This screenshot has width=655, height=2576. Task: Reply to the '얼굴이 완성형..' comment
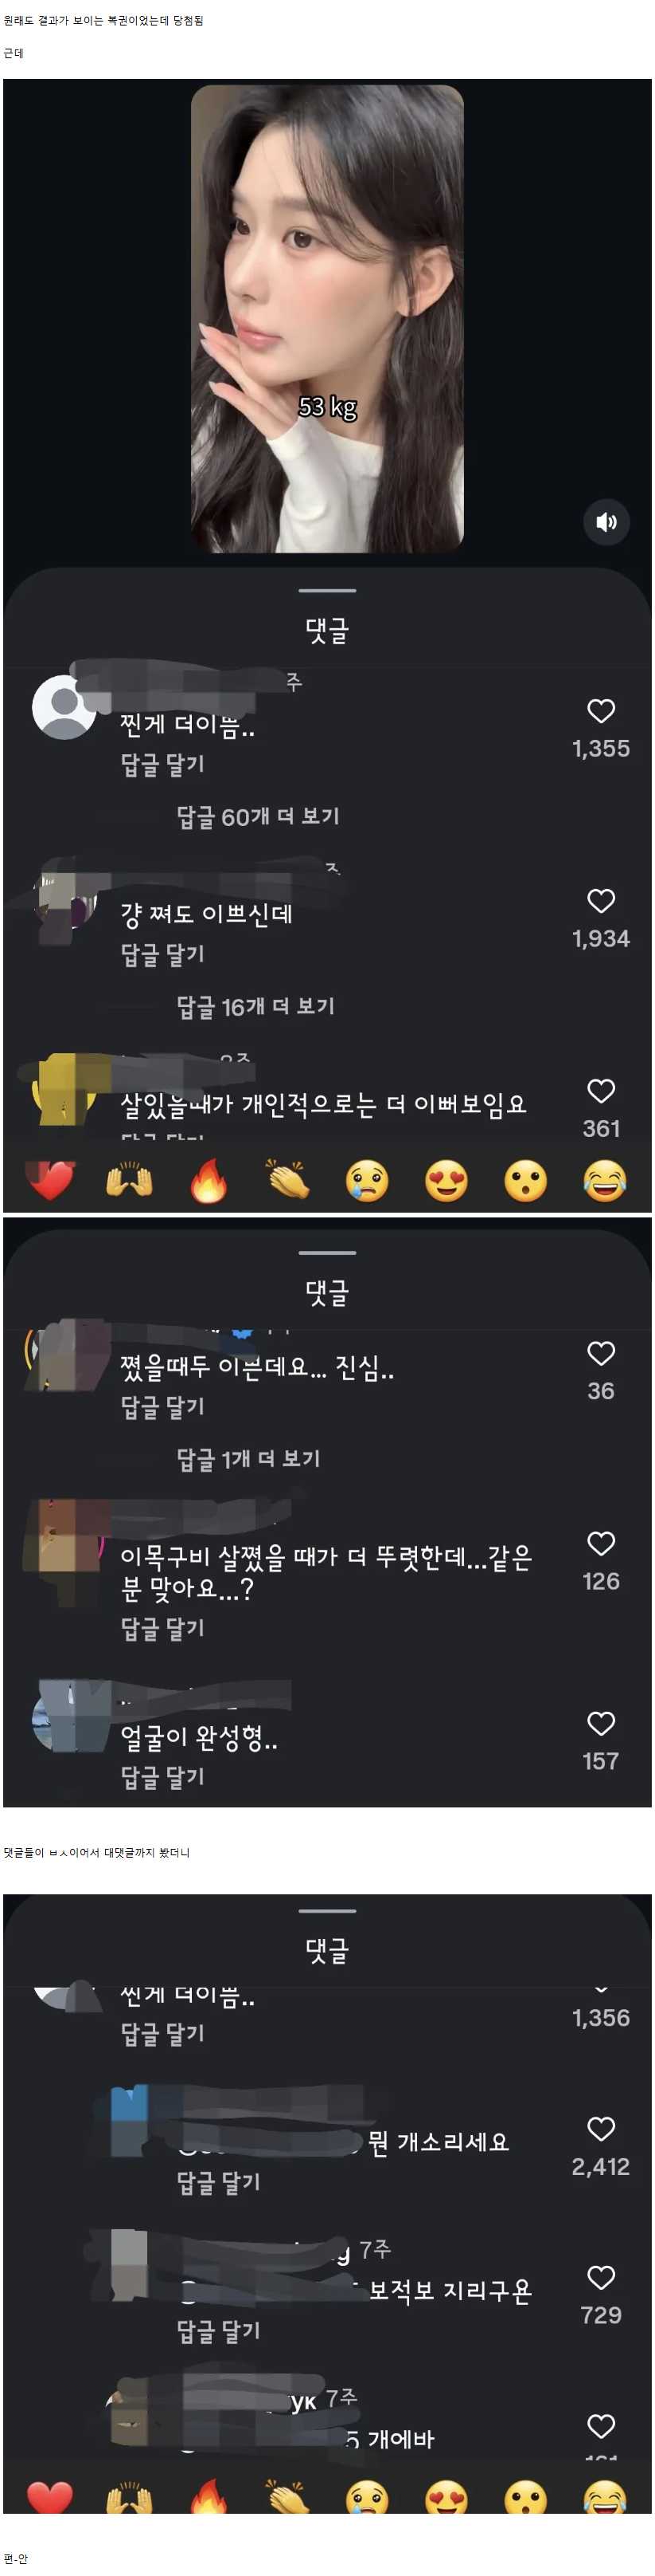pos(162,1776)
